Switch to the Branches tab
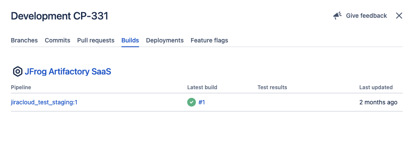The image size is (413, 168). pos(24,40)
